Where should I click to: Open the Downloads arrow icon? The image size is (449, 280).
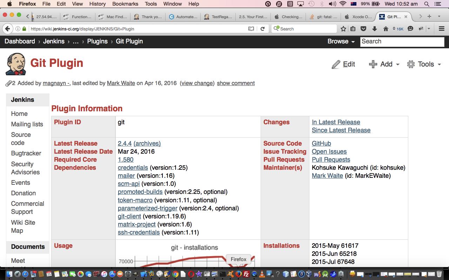(374, 29)
